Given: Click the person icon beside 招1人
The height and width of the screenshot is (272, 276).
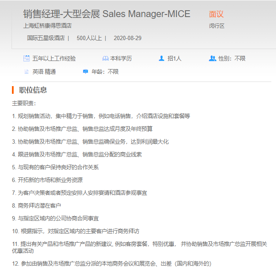Looking at the screenshot, I should click(161, 58).
